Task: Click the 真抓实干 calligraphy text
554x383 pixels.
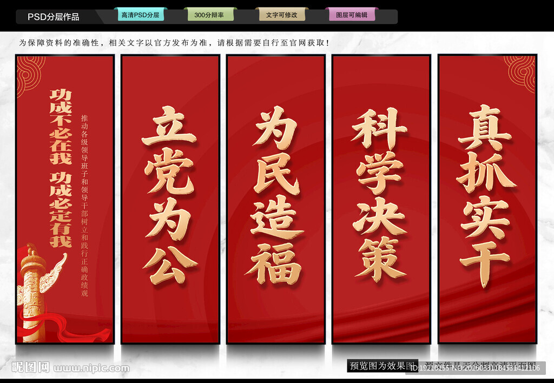Action: (x=487, y=195)
